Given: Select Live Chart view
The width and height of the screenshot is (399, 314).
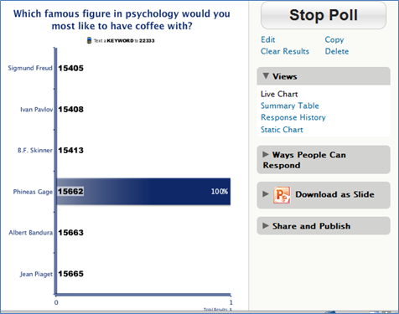Looking at the screenshot, I should click(279, 94).
